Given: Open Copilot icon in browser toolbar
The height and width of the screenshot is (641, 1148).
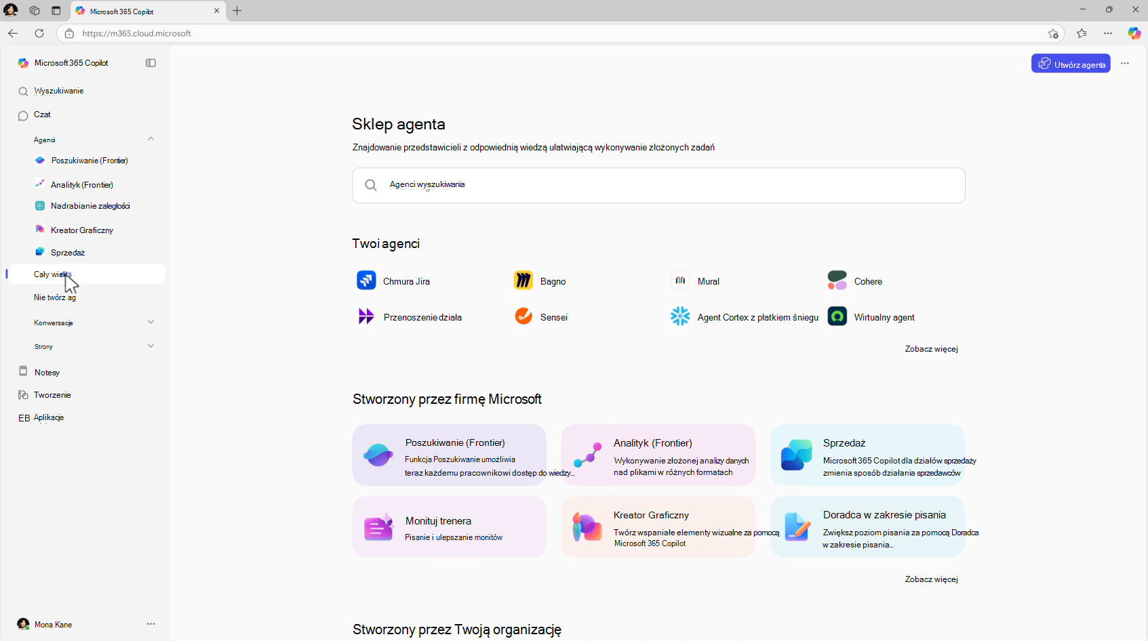Looking at the screenshot, I should tap(1134, 33).
